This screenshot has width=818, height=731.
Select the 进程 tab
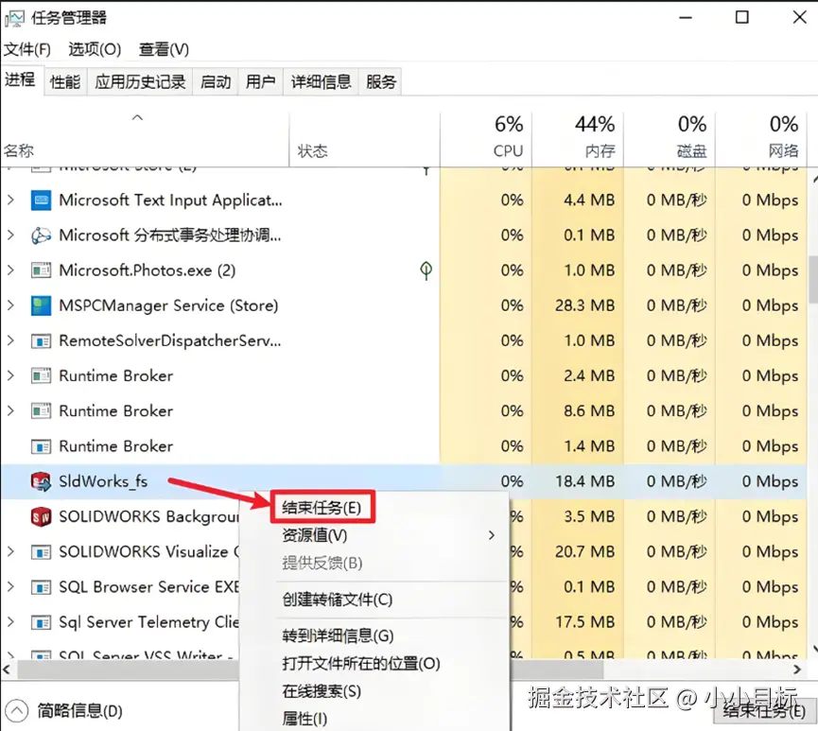(21, 80)
